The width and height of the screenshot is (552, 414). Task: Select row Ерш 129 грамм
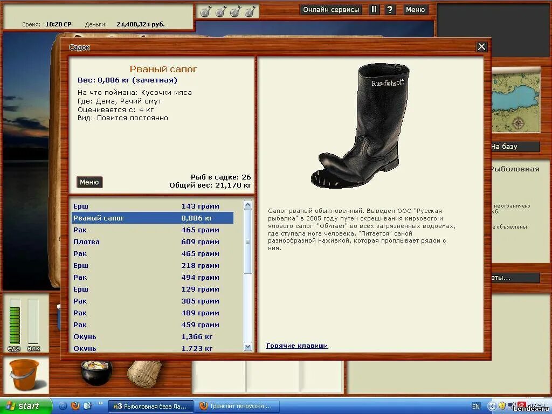[153, 289]
